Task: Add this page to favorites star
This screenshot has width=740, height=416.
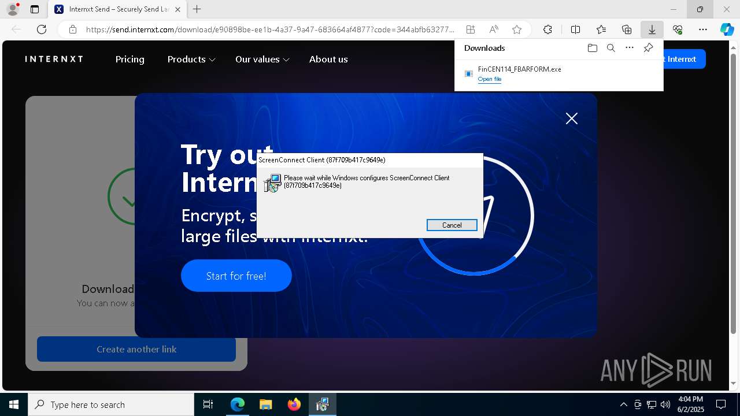Action: click(x=517, y=29)
